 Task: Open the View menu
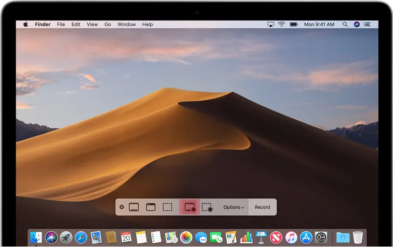(92, 24)
